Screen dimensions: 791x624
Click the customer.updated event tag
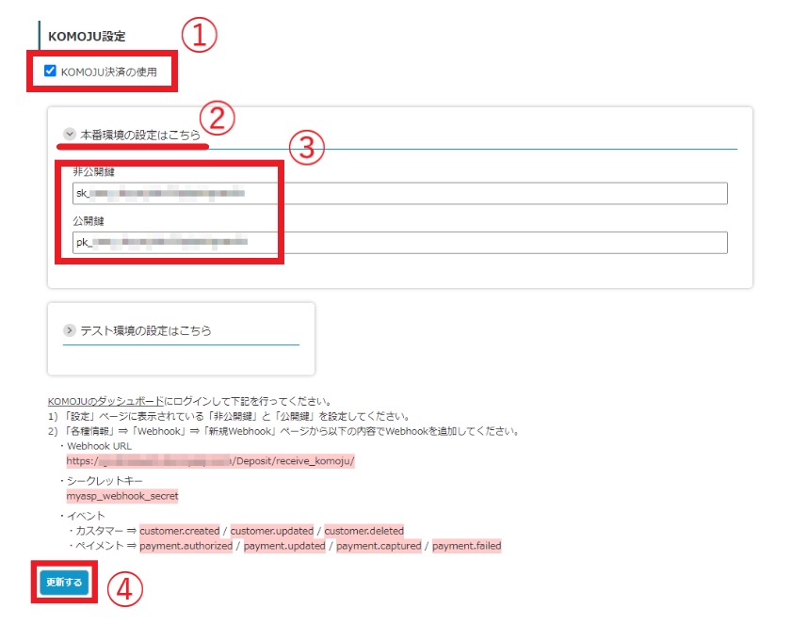272,531
